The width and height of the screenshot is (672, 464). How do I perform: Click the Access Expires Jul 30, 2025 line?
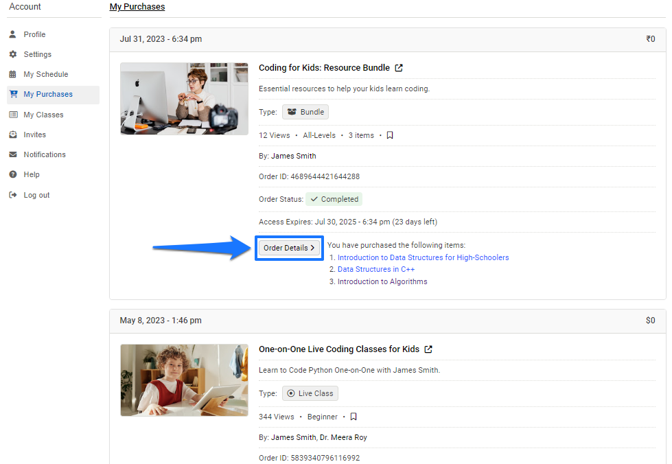(x=348, y=222)
